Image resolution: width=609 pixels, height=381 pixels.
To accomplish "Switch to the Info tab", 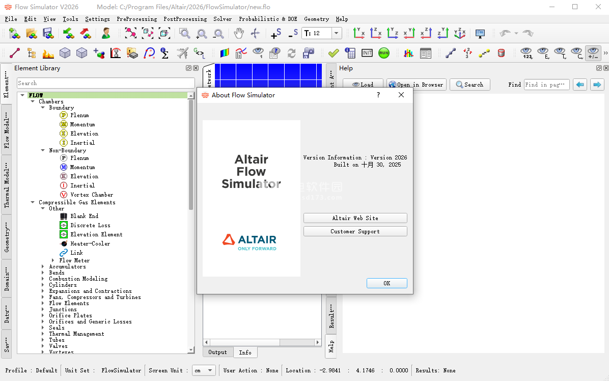I will point(245,352).
